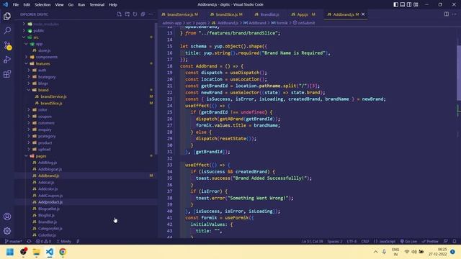Switch to App.js editor tab
The width and height of the screenshot is (461, 259).
pyautogui.click(x=303, y=14)
